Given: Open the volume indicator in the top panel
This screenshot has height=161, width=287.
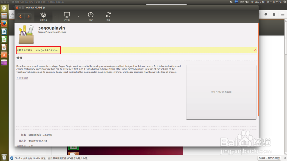Looking at the screenshot, I should [247, 2].
